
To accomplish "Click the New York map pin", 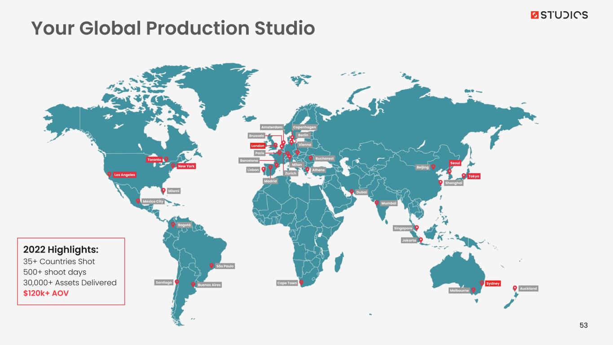I will click(173, 166).
